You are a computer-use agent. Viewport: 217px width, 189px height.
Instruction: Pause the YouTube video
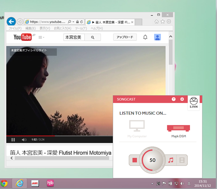point(13,140)
